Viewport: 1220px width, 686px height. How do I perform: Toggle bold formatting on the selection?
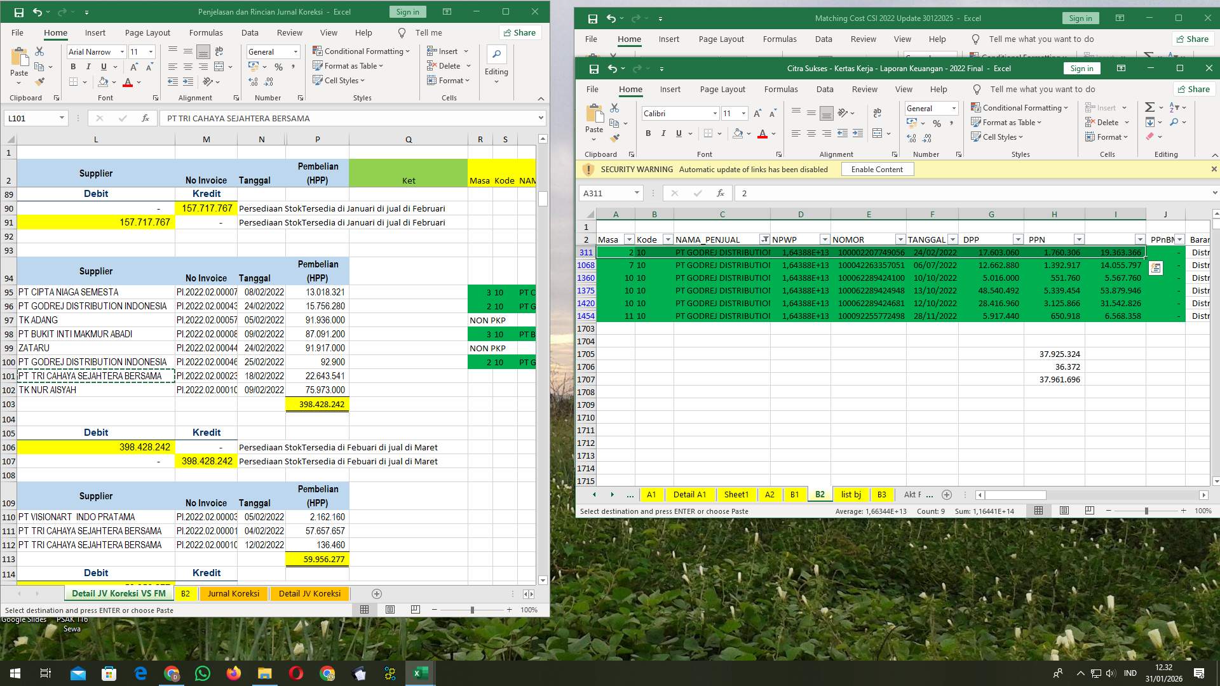(x=648, y=133)
